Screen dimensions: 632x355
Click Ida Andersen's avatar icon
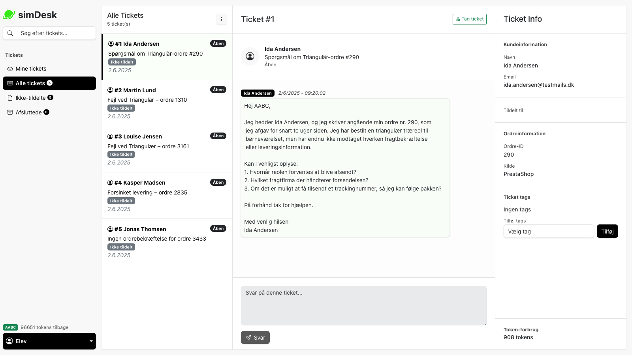250,56
